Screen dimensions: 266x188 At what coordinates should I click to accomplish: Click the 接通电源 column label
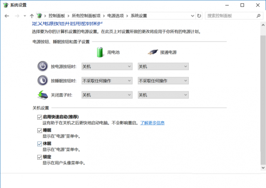(168, 52)
